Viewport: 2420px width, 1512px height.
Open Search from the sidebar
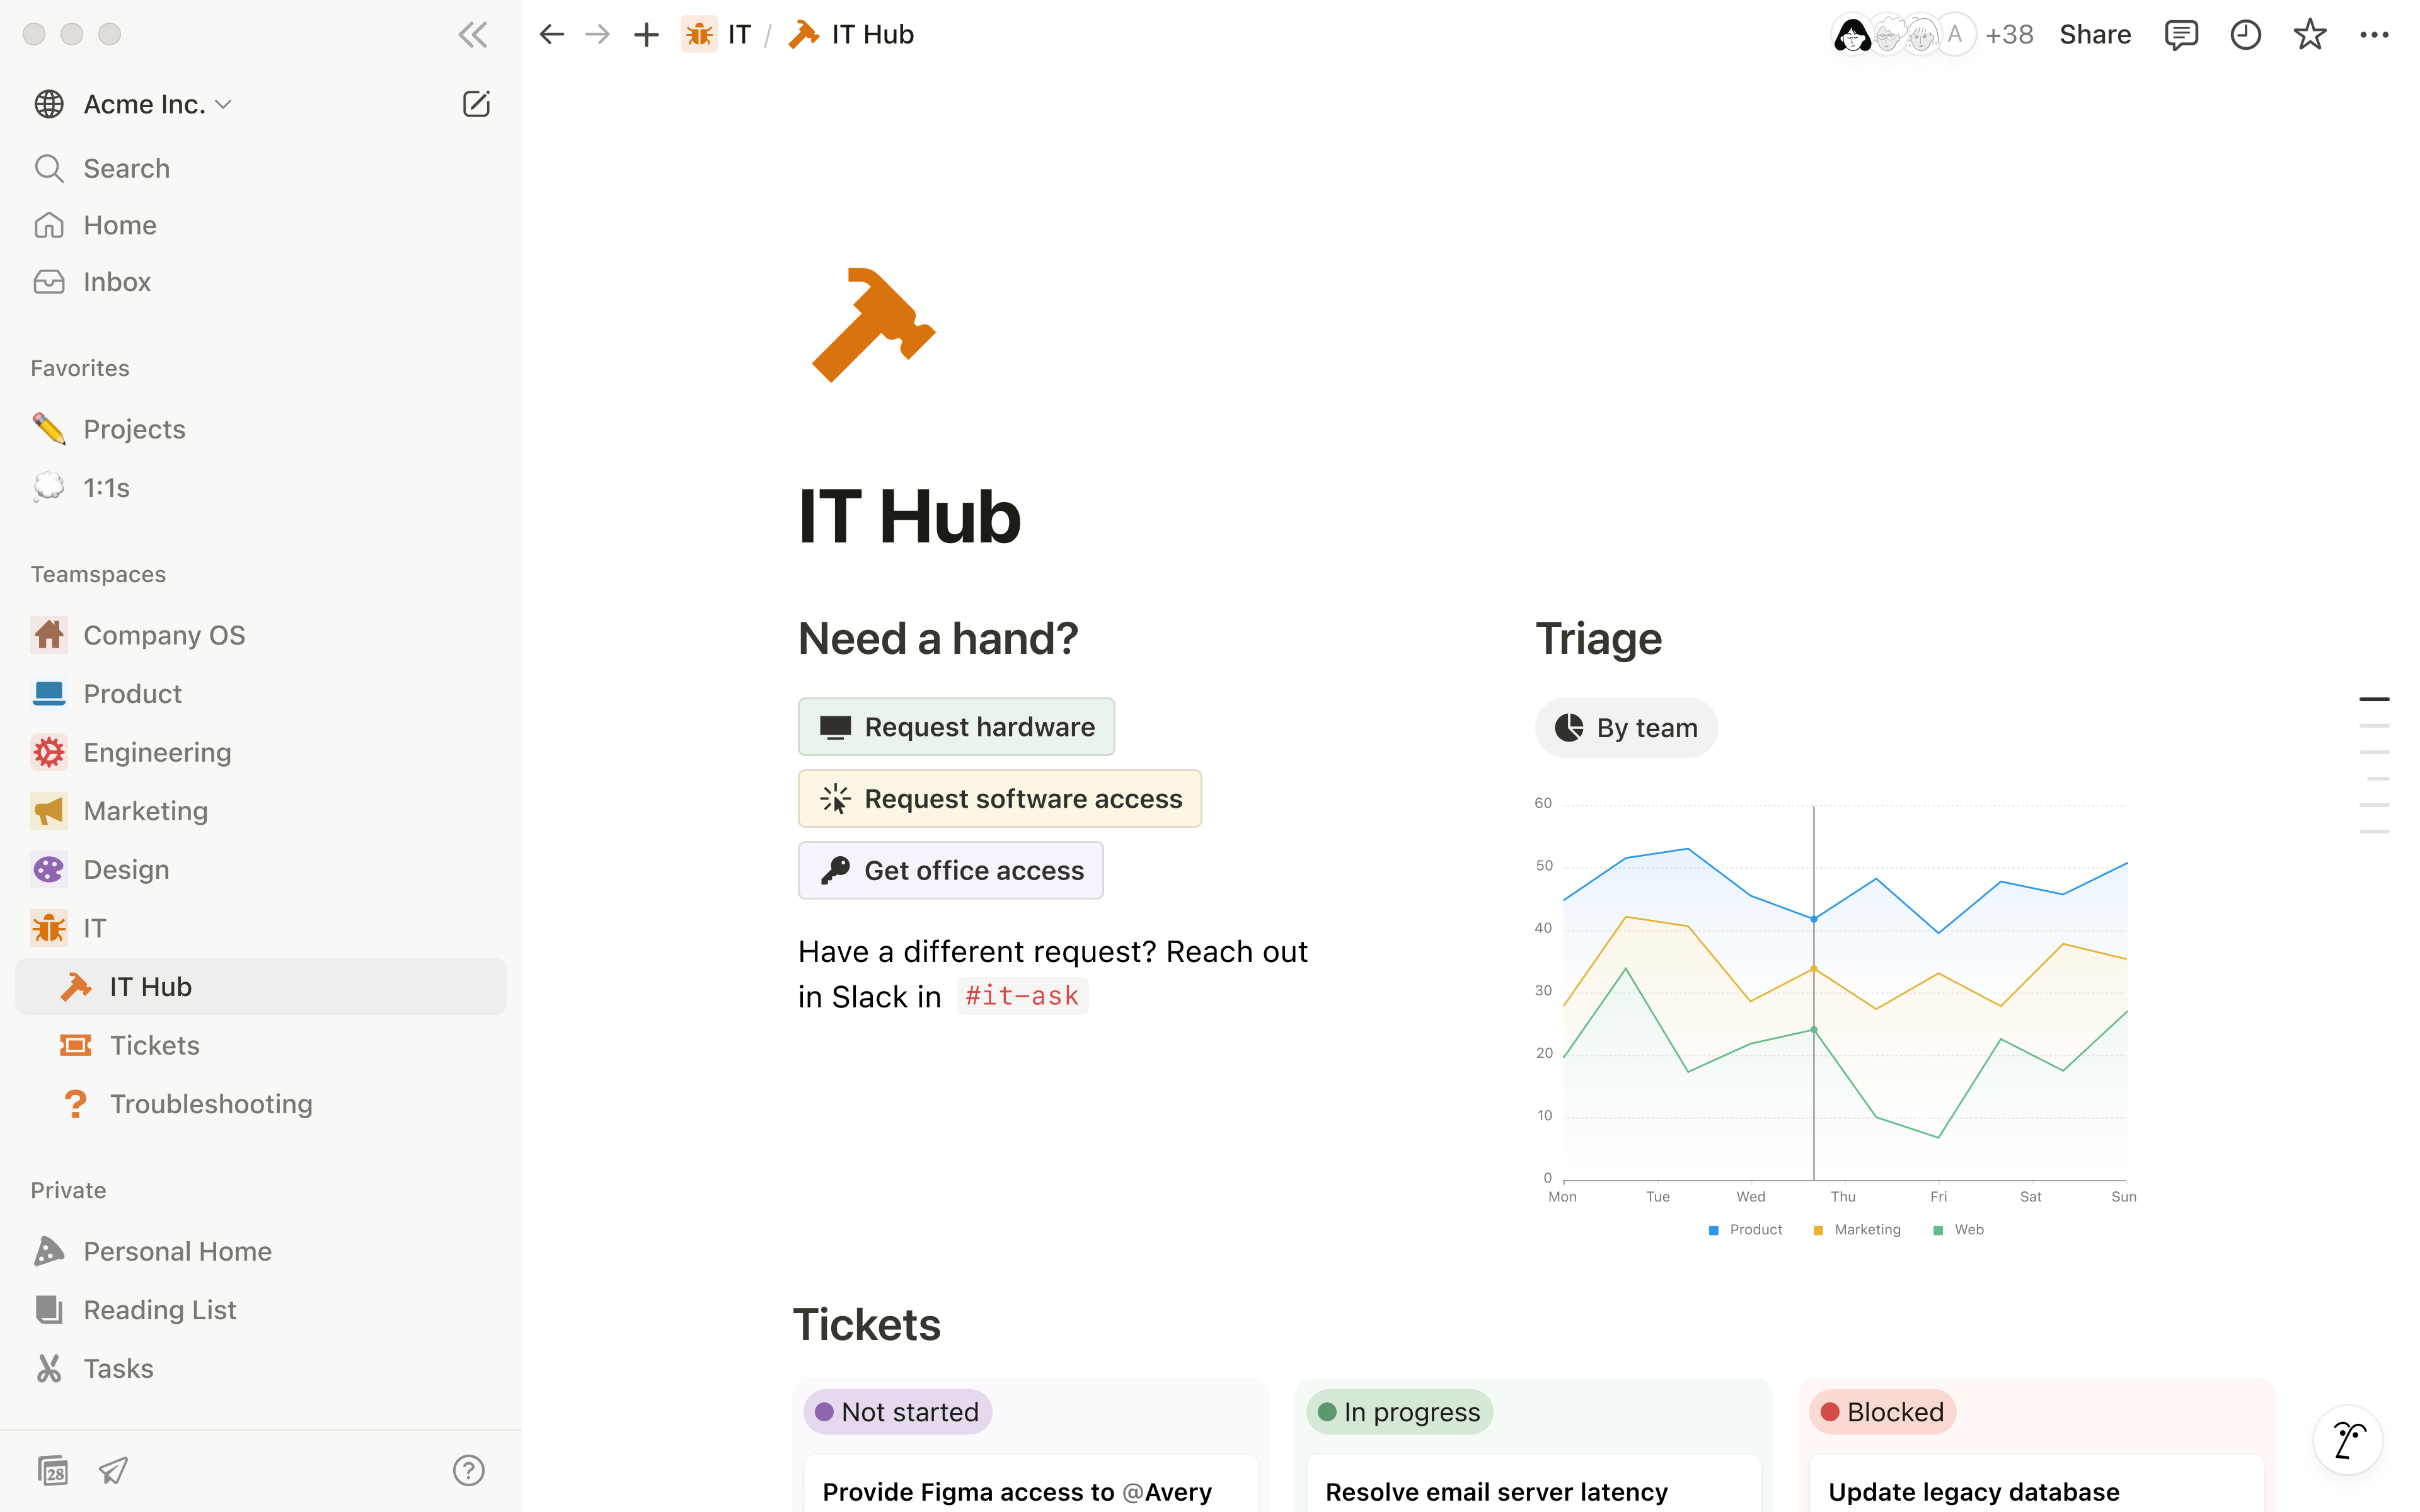[x=126, y=168]
